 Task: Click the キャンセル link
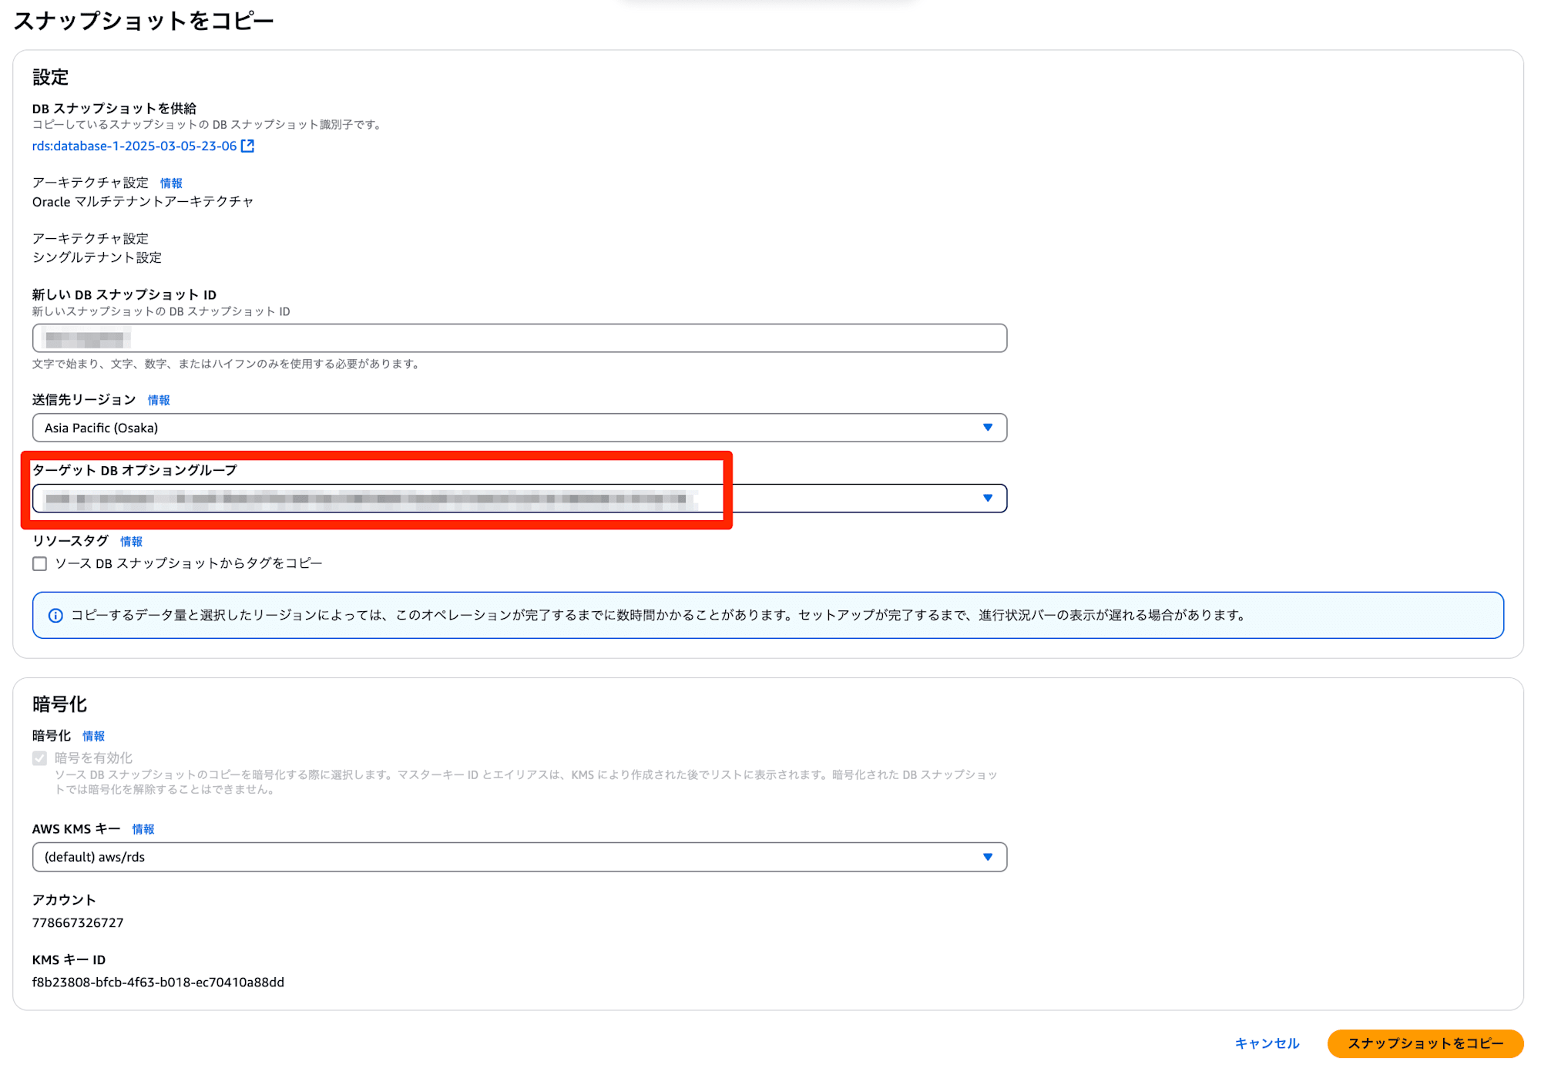1267,1043
